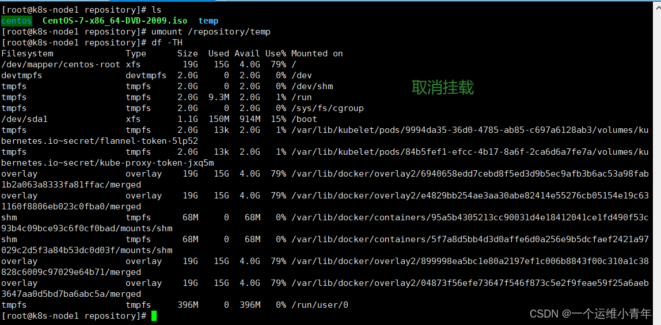Screen dimensions: 661x325
Task: Click the '150M' used value
Action: click(219, 119)
